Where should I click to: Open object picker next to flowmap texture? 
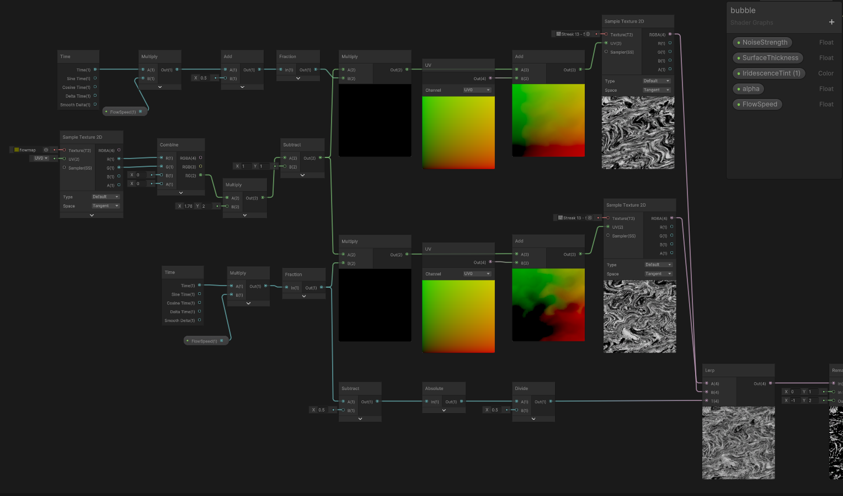(x=46, y=150)
